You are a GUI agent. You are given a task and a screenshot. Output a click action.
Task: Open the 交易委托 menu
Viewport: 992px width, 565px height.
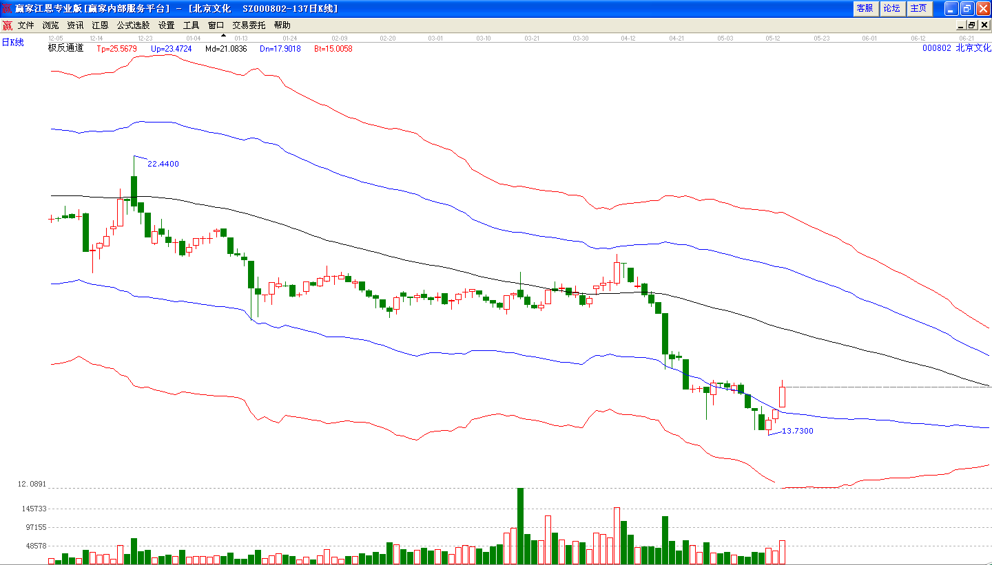pos(249,25)
